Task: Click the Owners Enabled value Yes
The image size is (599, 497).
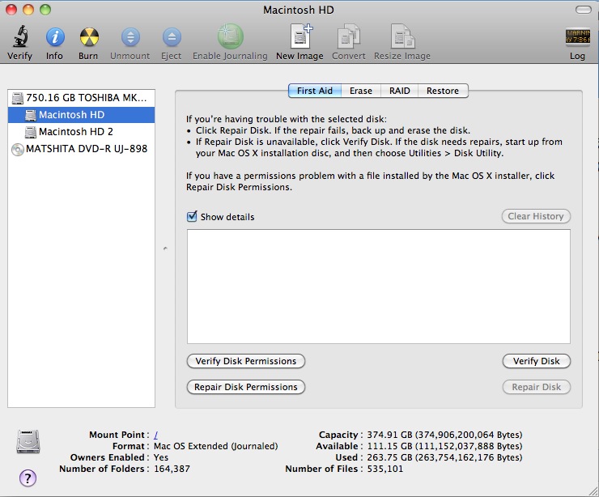Action: coord(161,457)
